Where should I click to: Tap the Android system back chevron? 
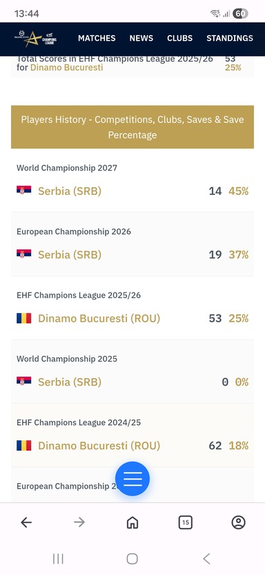206,559
